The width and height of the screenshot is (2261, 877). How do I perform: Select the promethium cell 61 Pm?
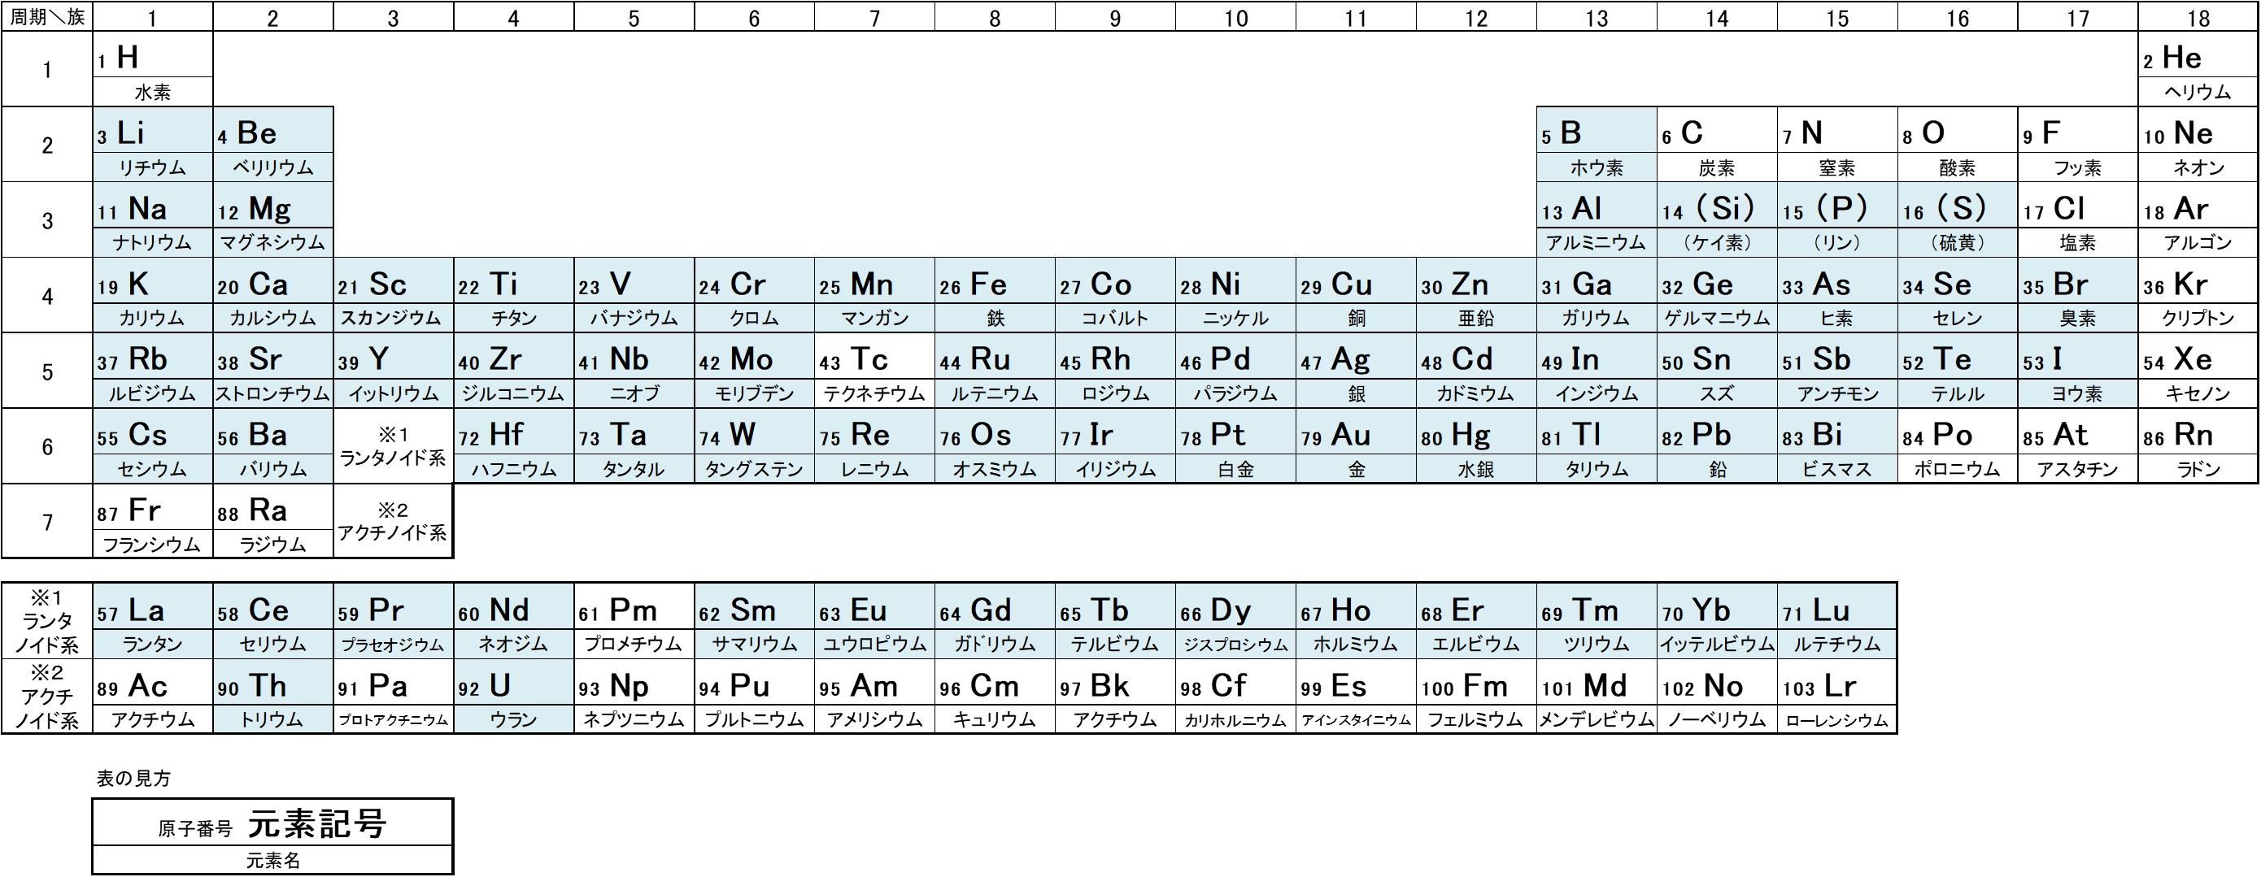pos(634,621)
